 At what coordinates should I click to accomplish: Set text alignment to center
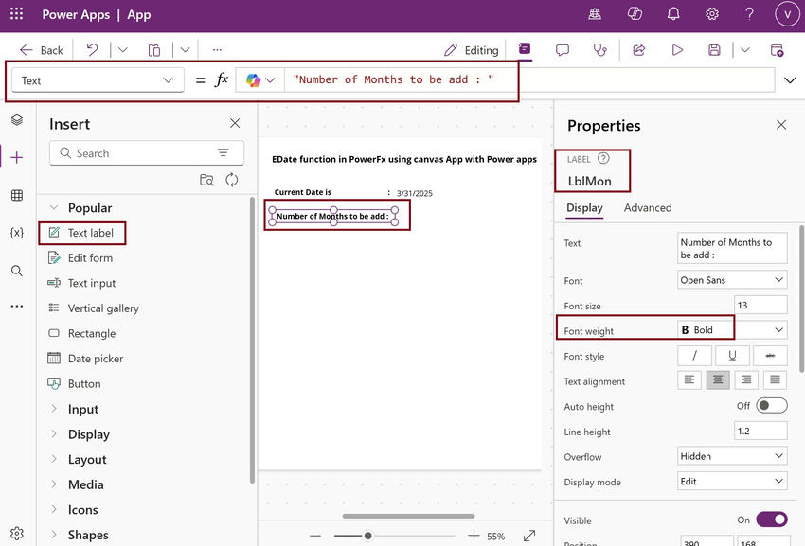[x=718, y=380]
